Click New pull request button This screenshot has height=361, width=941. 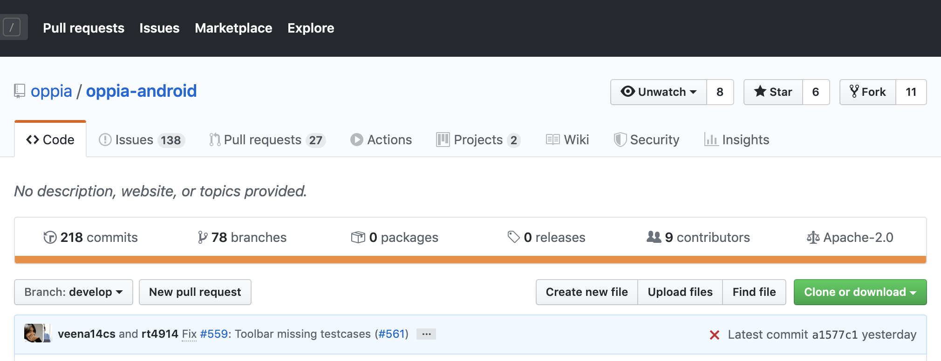195,292
